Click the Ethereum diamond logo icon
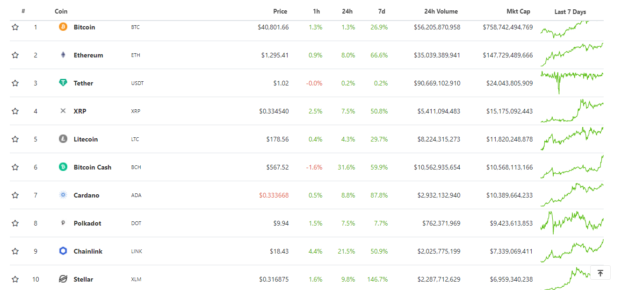 pyautogui.click(x=63, y=55)
